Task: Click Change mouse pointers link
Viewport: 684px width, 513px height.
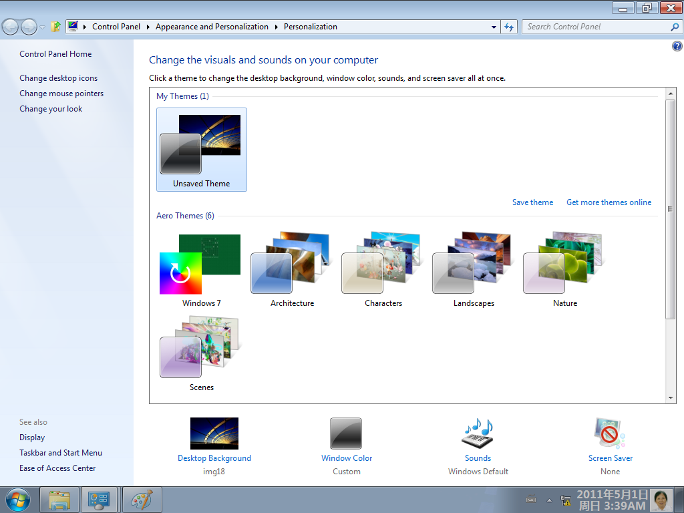Action: [61, 94]
